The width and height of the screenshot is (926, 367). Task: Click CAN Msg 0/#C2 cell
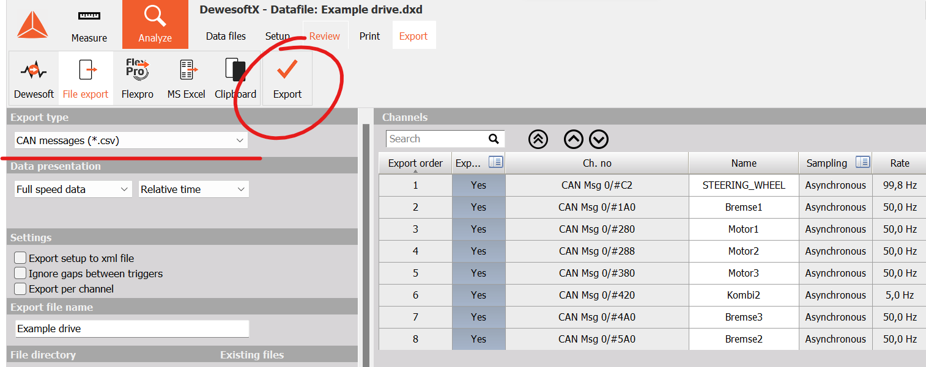tap(597, 185)
